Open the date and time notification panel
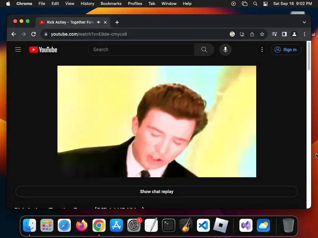318x238 pixels. 293,4
